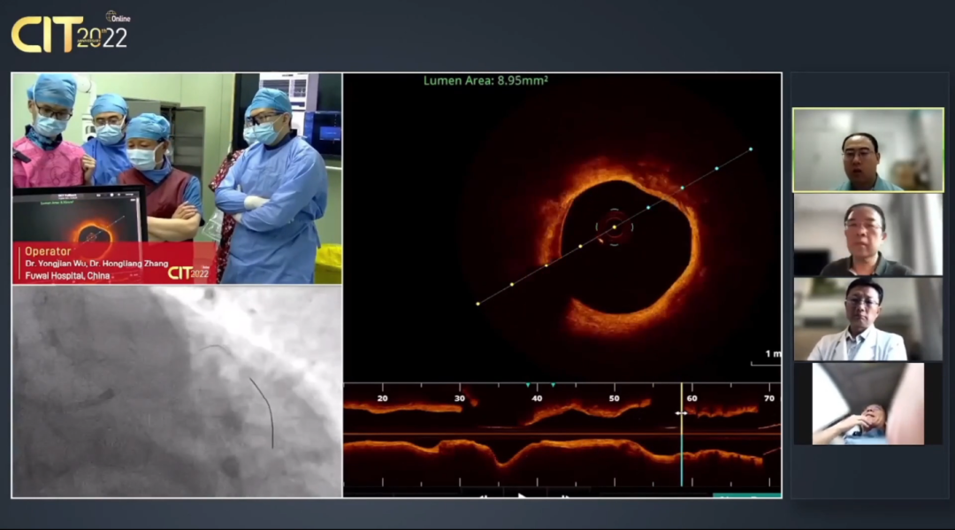
Task: Click the cyan endpoint of the measurement line
Action: [751, 150]
